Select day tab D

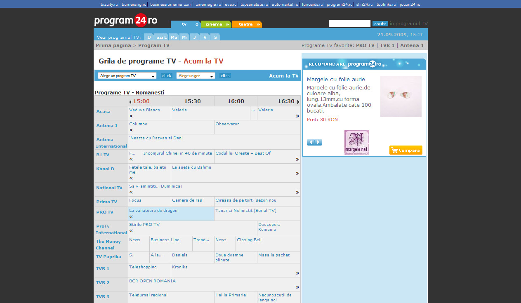point(149,37)
